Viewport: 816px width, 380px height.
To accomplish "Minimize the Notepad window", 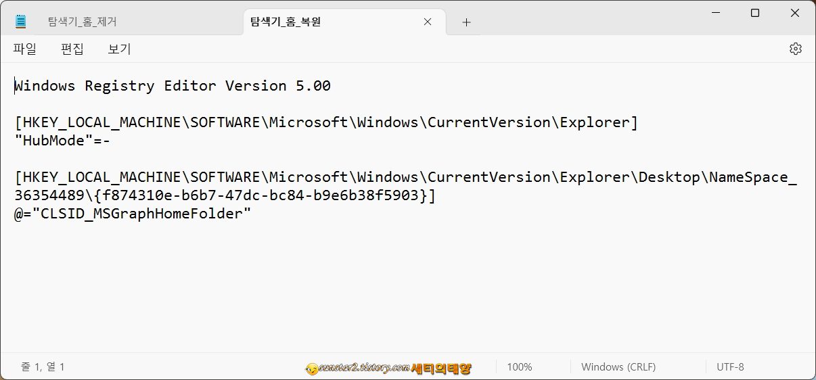I will pyautogui.click(x=715, y=13).
